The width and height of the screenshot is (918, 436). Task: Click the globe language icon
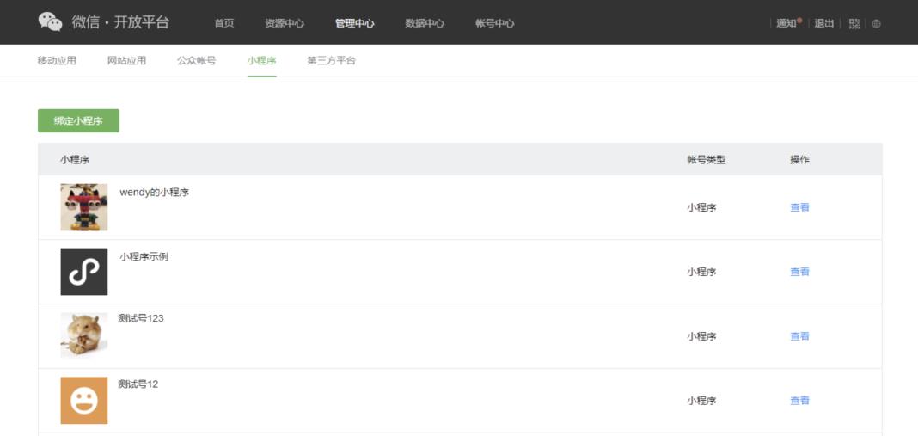[876, 23]
